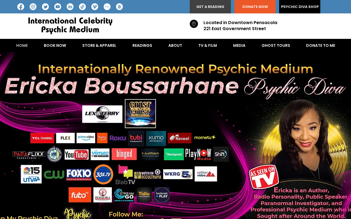Click the FOX10 Mobile-Pensacola logo
This screenshot has height=219, width=351.
point(79,175)
